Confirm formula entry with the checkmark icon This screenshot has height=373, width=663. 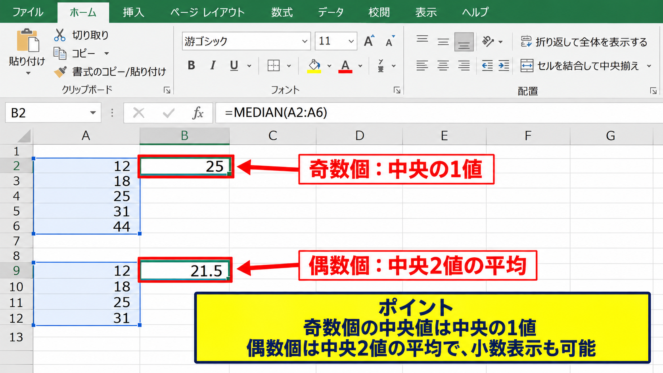pyautogui.click(x=169, y=113)
